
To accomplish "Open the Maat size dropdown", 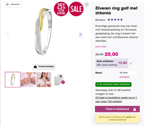I will [128, 73].
